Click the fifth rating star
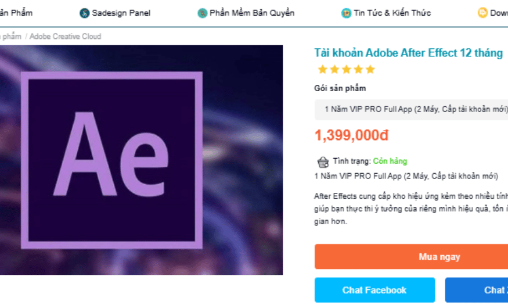This screenshot has width=508, height=305. (x=370, y=69)
